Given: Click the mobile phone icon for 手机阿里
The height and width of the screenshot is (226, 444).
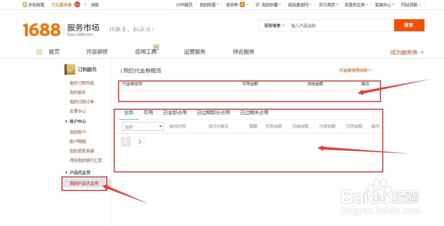Looking at the screenshot, I should tap(24, 4).
